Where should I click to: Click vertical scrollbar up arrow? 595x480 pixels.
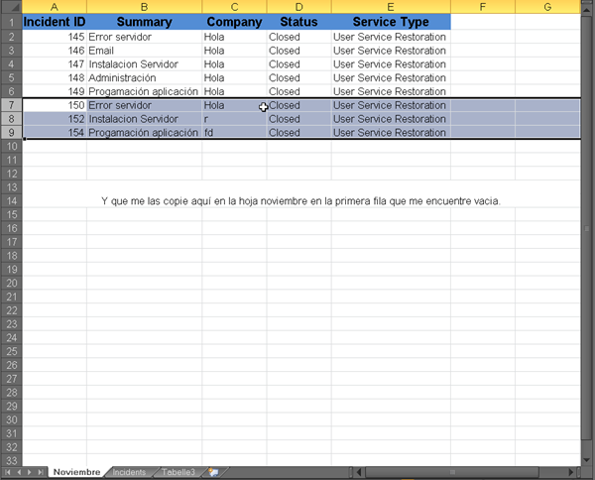click(x=587, y=11)
